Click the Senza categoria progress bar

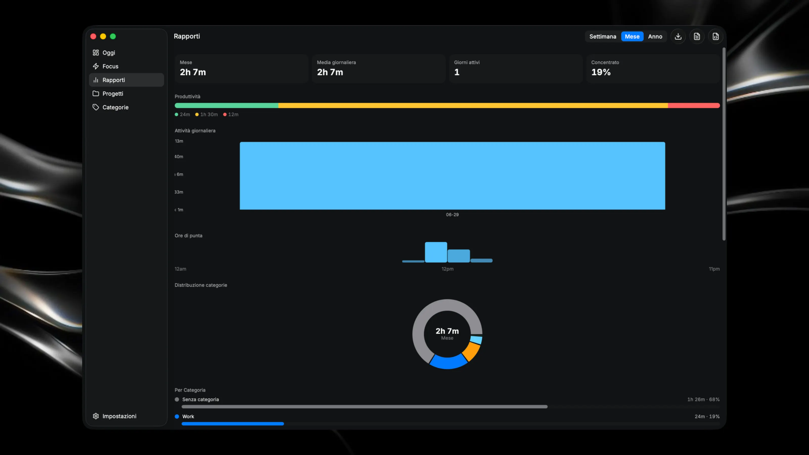click(364, 407)
